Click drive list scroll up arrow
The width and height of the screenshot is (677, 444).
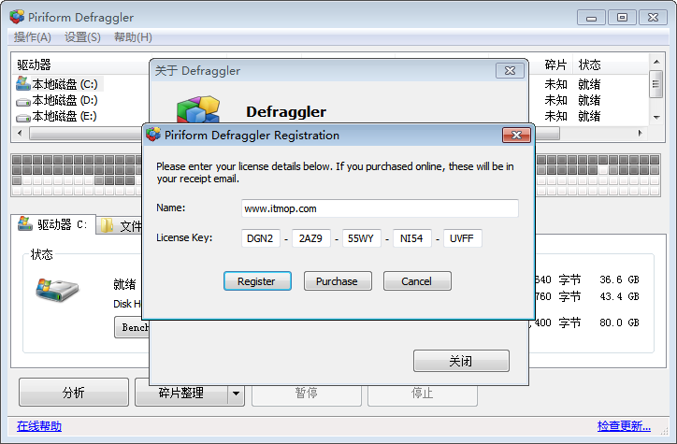click(x=656, y=62)
